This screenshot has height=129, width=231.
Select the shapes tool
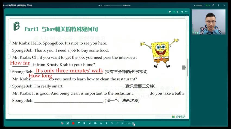(84, 123)
